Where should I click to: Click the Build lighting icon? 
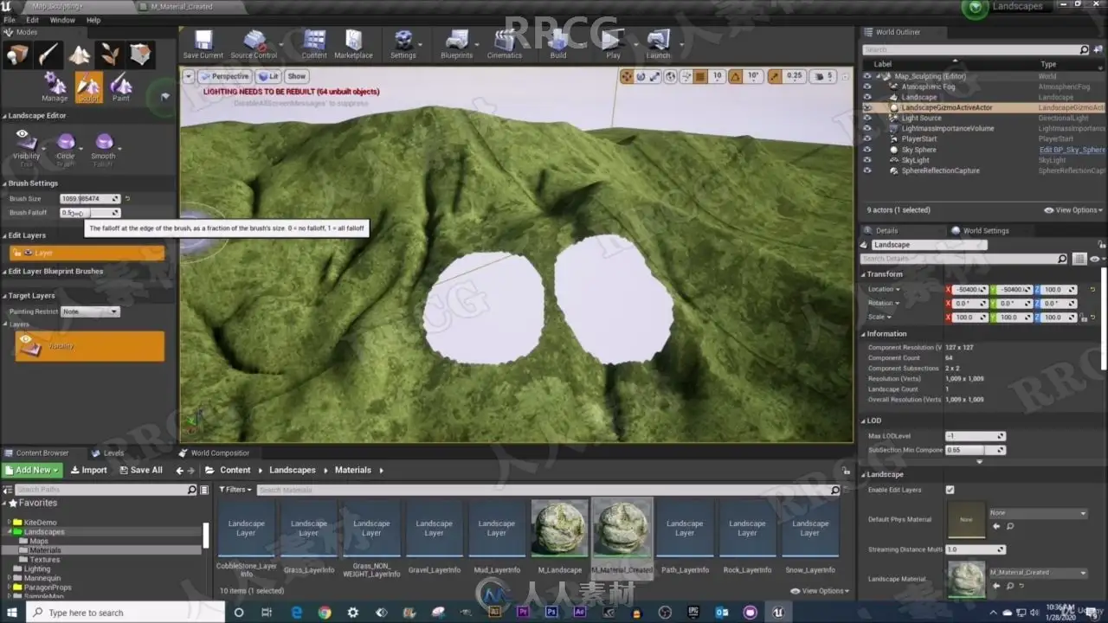tap(558, 42)
